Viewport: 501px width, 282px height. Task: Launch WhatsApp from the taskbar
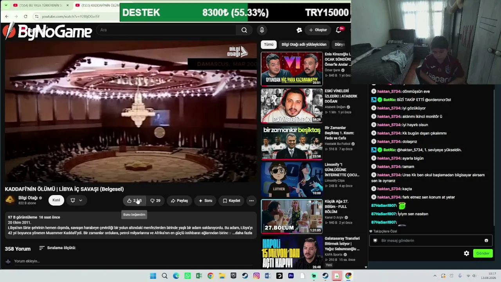click(x=187, y=276)
